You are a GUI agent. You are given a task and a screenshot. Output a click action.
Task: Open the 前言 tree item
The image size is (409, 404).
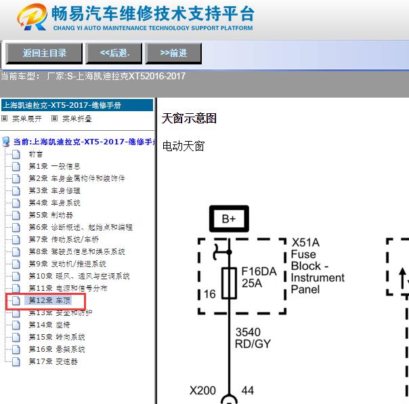click(36, 155)
